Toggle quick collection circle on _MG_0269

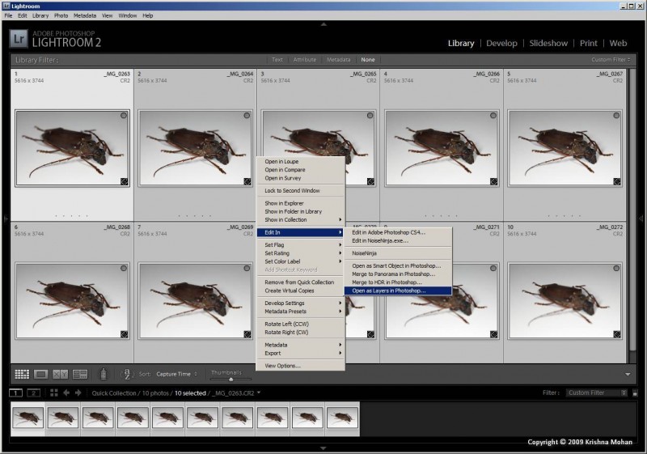tap(247, 269)
